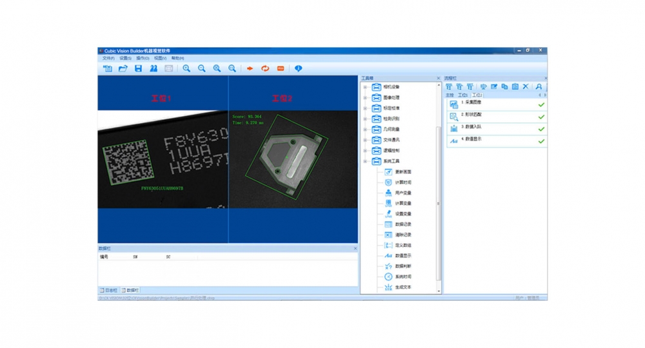Toggle green checkmark on 4. 数值显示 step
Image resolution: width=645 pixels, height=348 pixels.
(541, 141)
